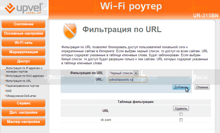The width and height of the screenshot is (220, 133).
Task: Launch Мастер настройки wizard
Action: 23,122
